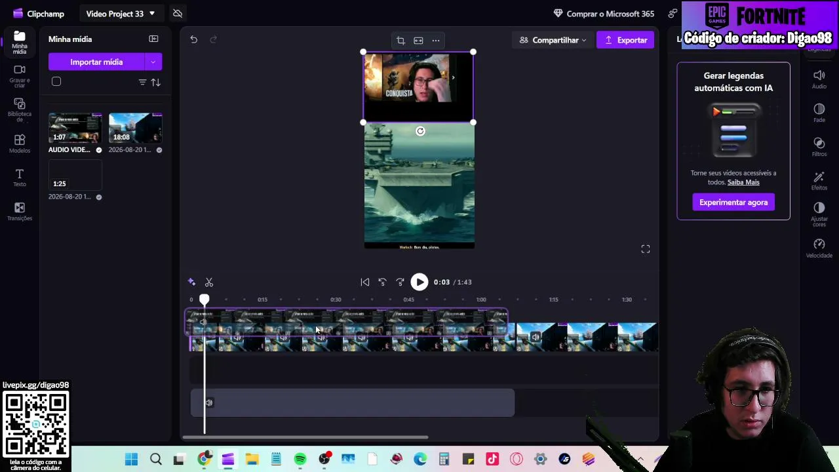Mute the bottom audio track clip
The width and height of the screenshot is (839, 472).
point(209,403)
